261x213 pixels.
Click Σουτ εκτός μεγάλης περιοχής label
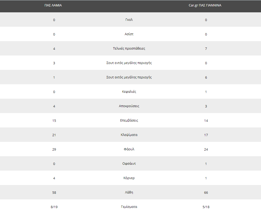click(129, 77)
